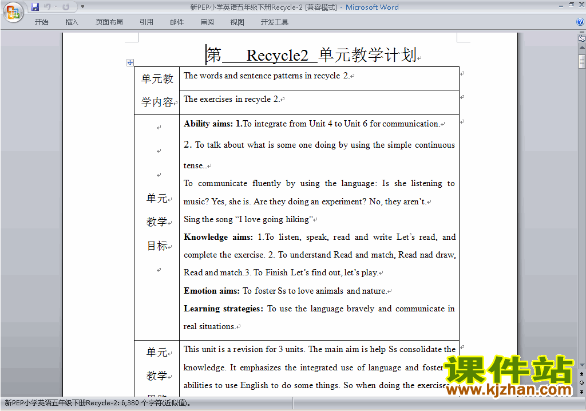Click the title 'Recycle2' in heading
Image resolution: width=586 pixels, height=411 pixels.
(277, 56)
